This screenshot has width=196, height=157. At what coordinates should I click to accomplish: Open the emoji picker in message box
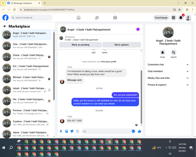pyautogui.click(x=133, y=131)
